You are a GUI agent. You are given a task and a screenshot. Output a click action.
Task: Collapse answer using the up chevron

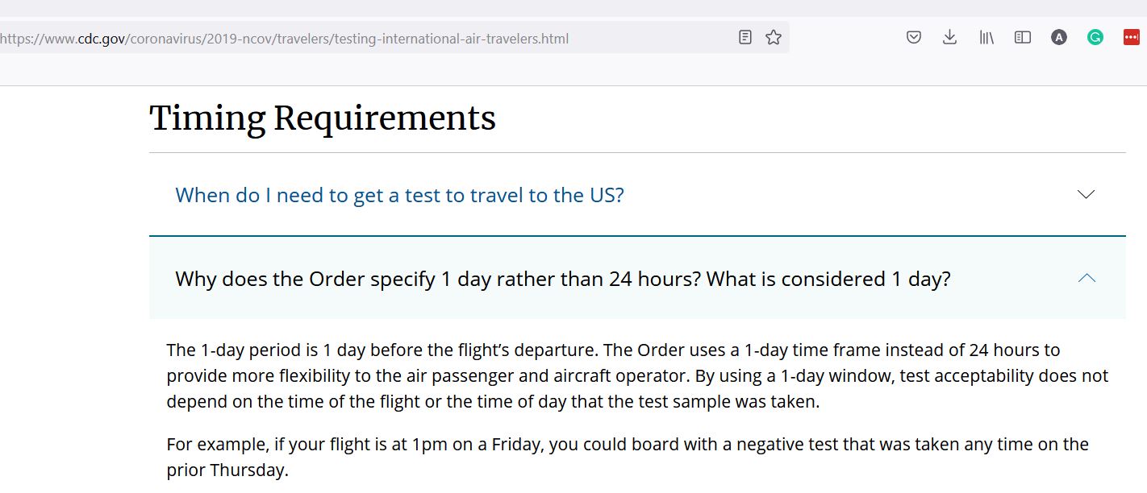tap(1087, 278)
